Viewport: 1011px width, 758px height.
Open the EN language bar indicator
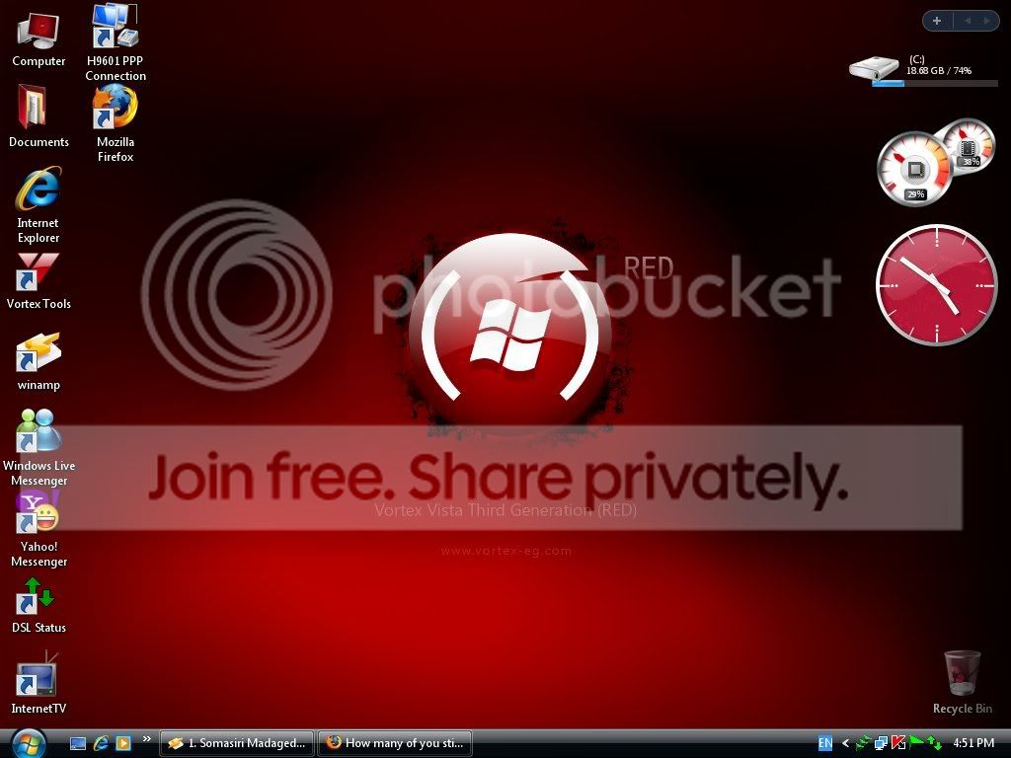pos(825,743)
